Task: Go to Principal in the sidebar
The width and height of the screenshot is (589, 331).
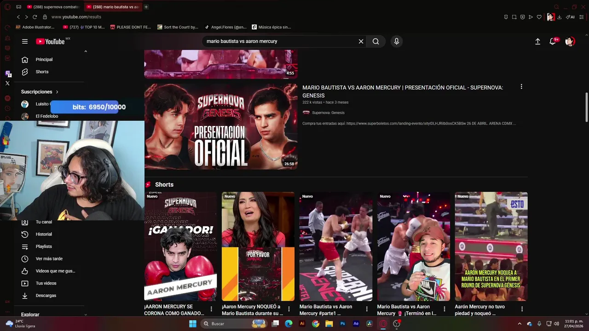Action: click(44, 59)
